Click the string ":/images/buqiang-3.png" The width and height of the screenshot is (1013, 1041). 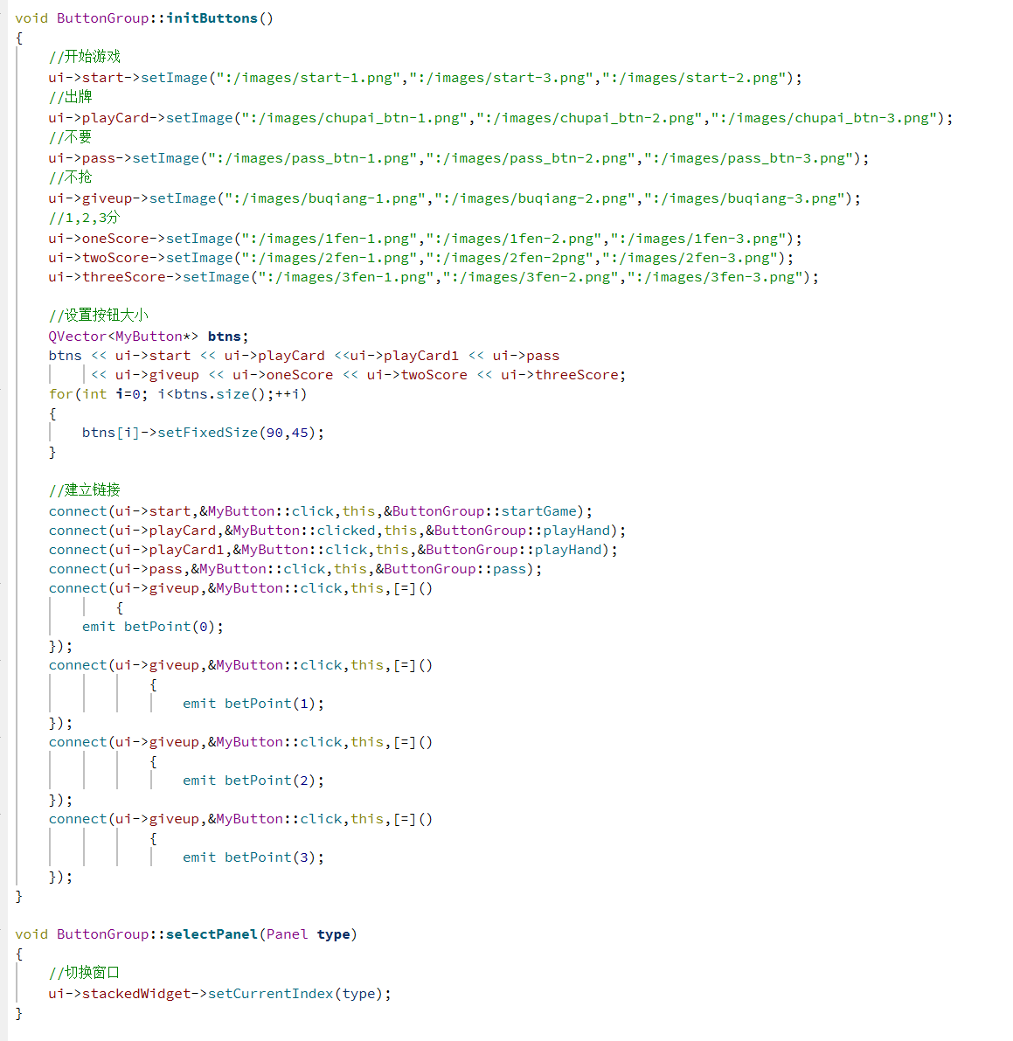coord(744,198)
